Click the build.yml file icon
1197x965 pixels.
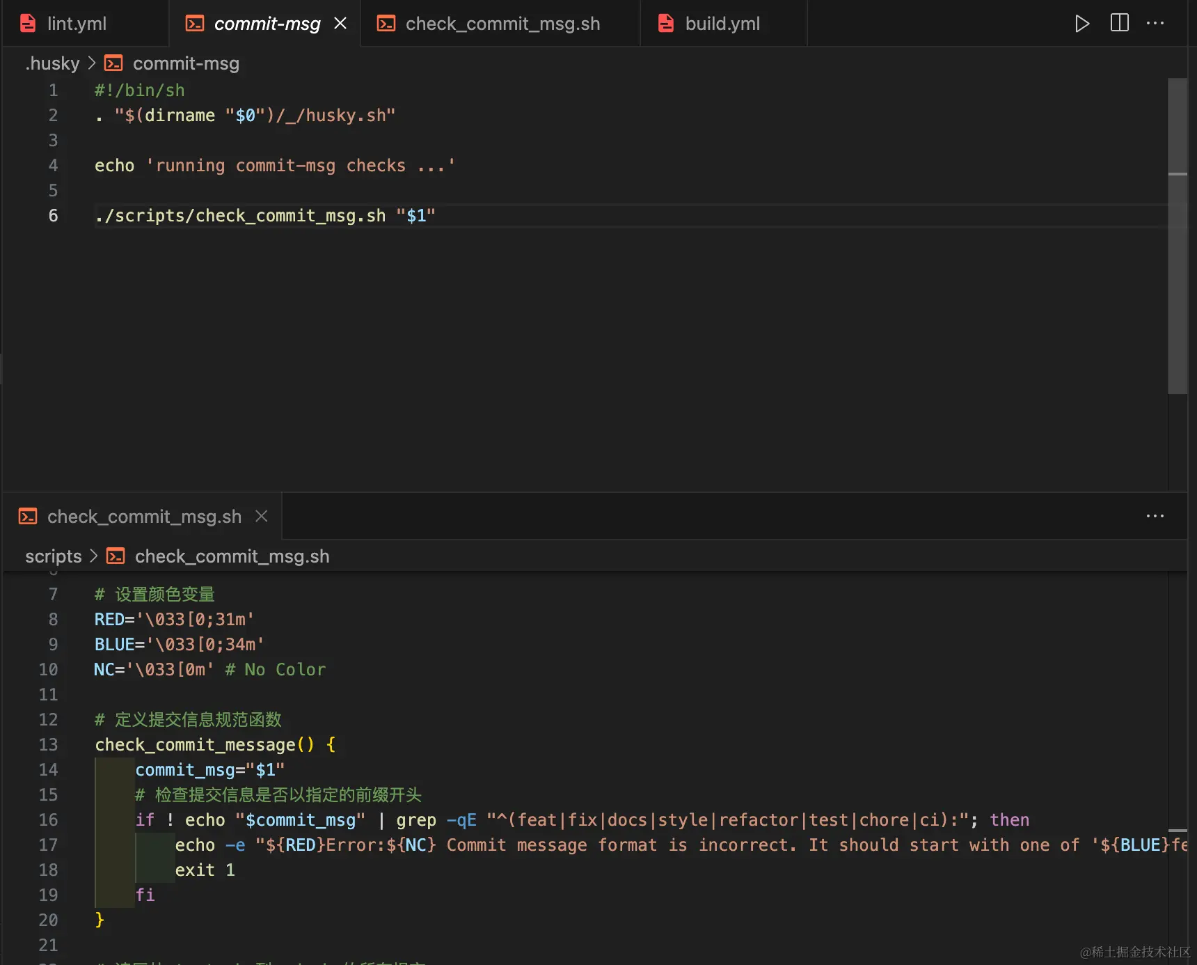click(666, 24)
